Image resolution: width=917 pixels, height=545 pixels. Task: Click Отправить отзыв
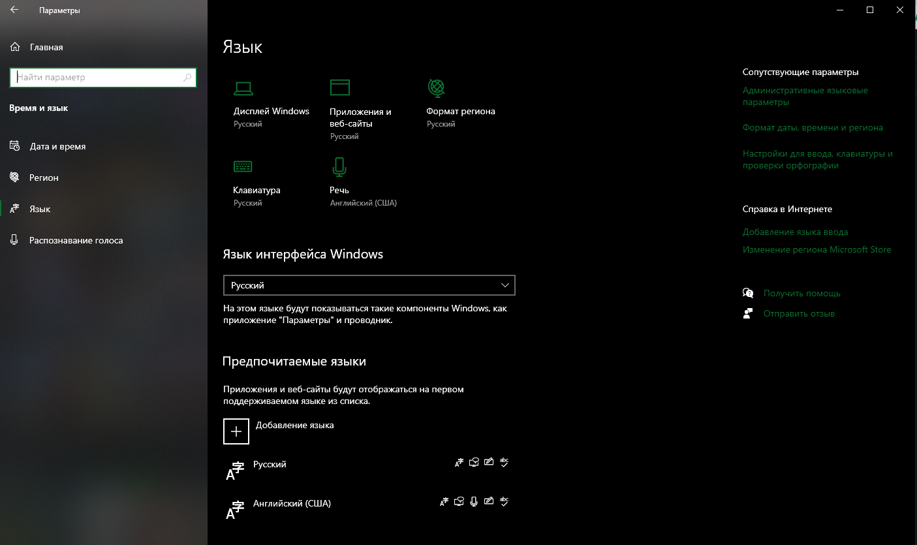click(799, 314)
